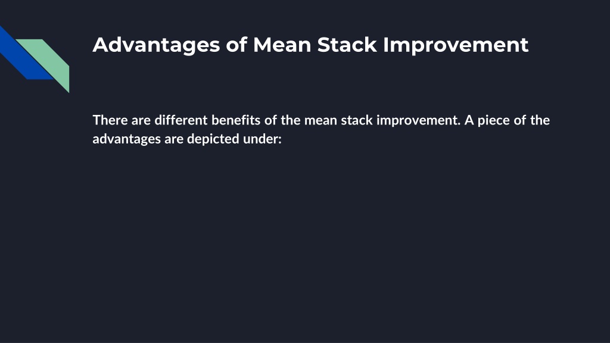This screenshot has height=343, width=610.
Task: Click the word 'under:' ending the paragraph
Action: tap(262, 139)
